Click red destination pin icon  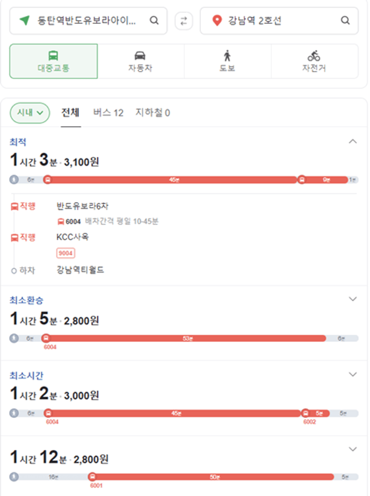pyautogui.click(x=217, y=21)
